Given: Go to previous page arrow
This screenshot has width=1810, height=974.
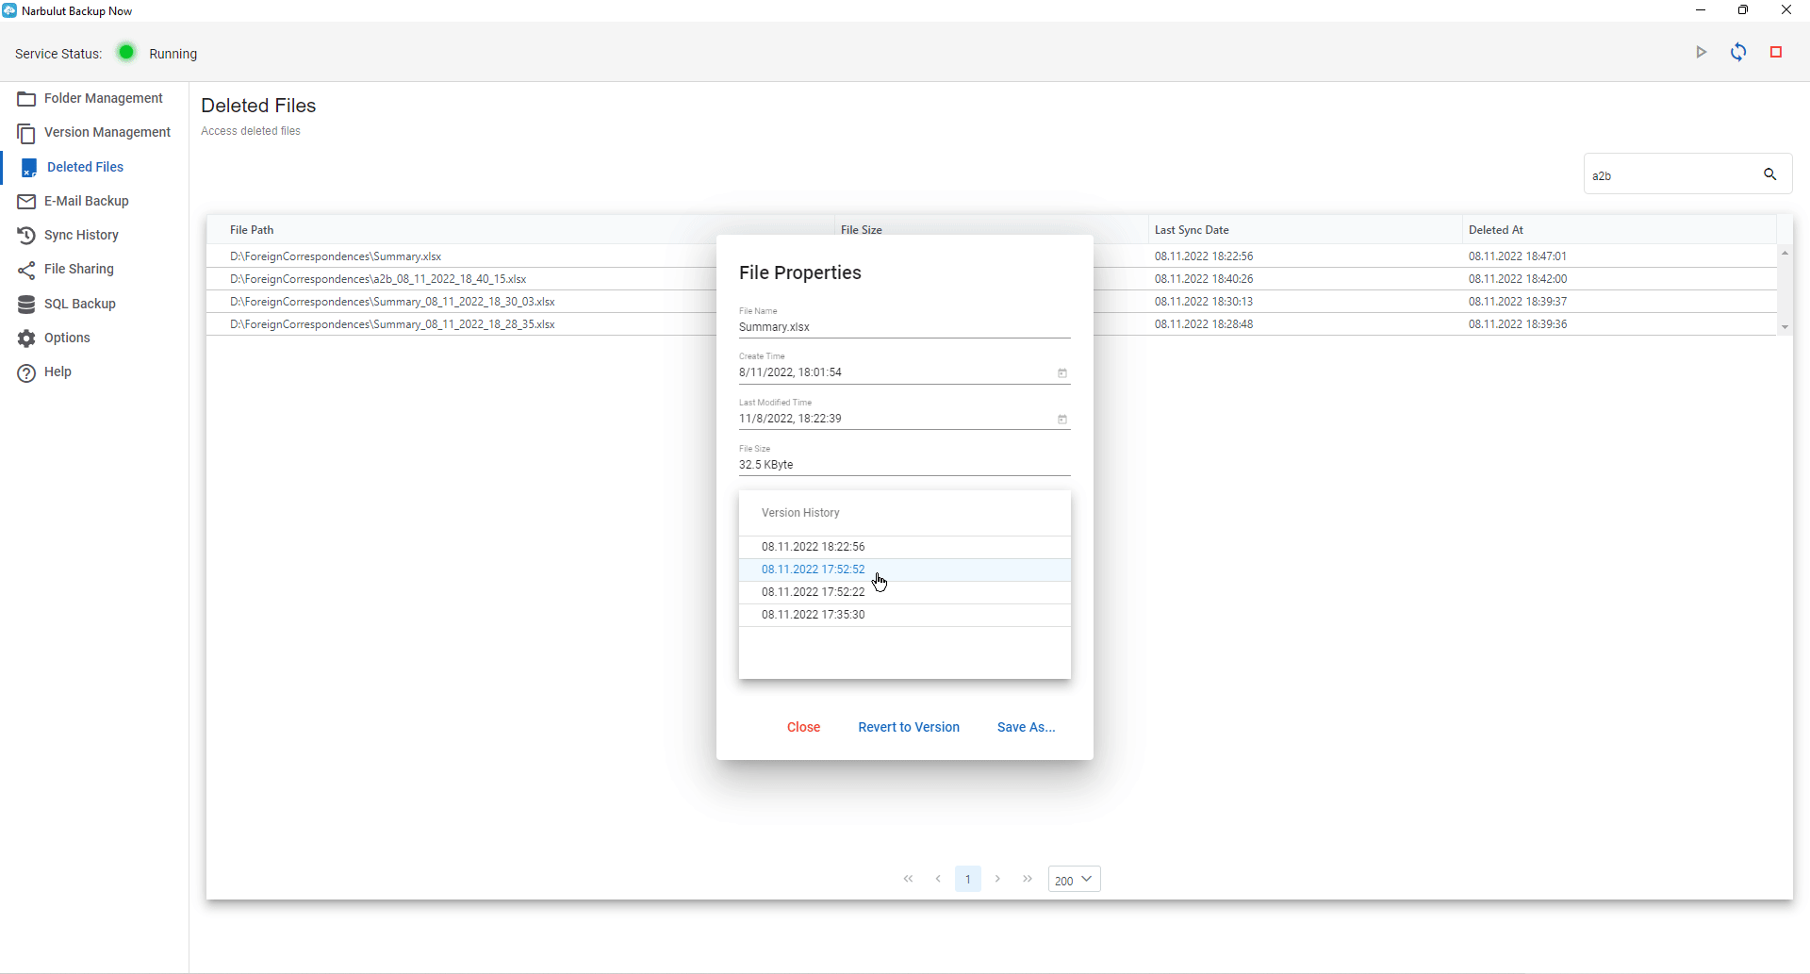Looking at the screenshot, I should coord(939,879).
